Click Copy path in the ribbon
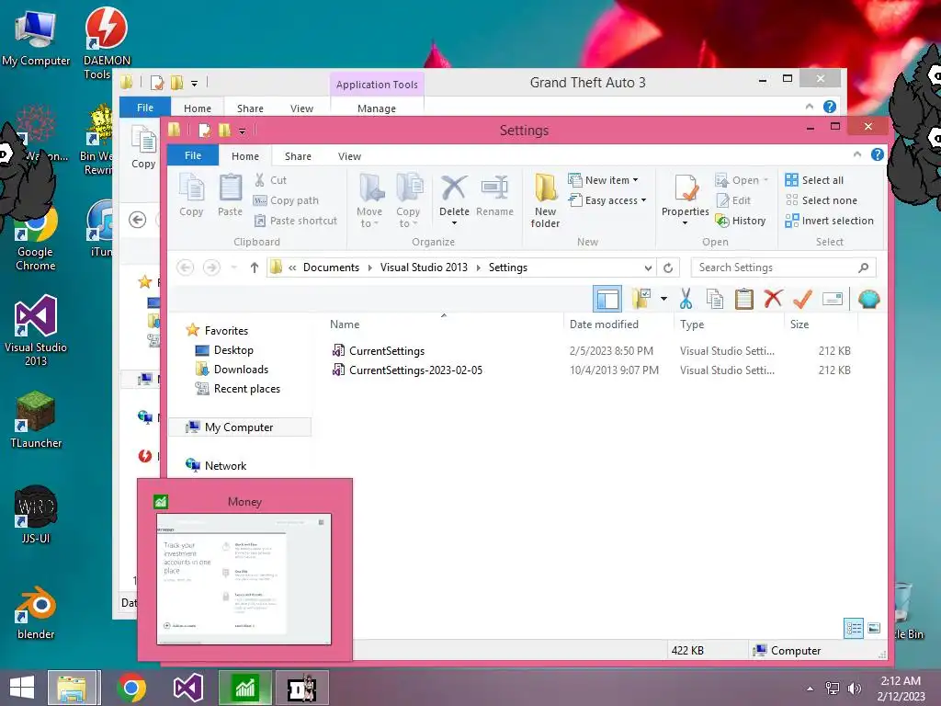Screen dimensions: 941x706 [287, 200]
